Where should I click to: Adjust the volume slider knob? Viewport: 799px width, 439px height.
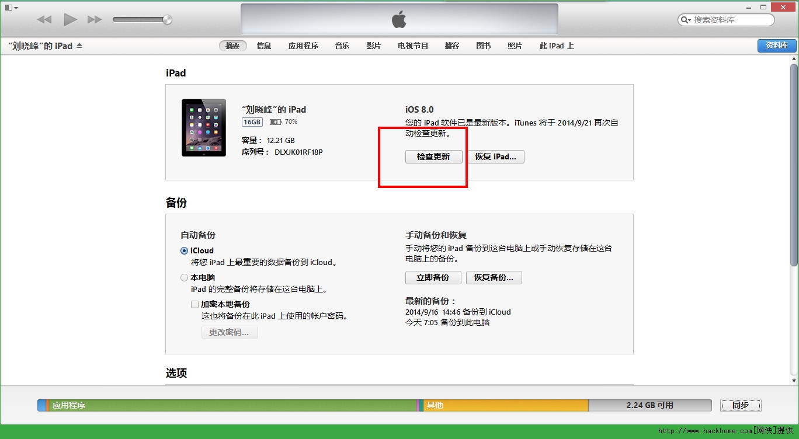point(168,20)
